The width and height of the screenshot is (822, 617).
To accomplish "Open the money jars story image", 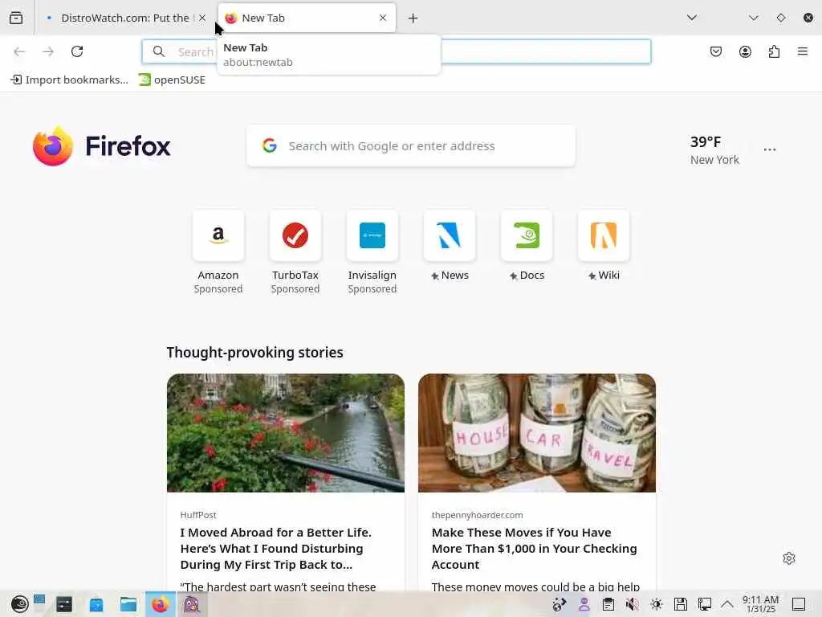I will (x=537, y=433).
